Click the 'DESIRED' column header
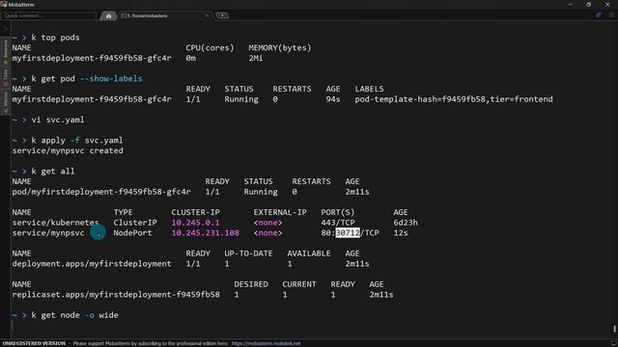This screenshot has width=618, height=347. pos(251,284)
